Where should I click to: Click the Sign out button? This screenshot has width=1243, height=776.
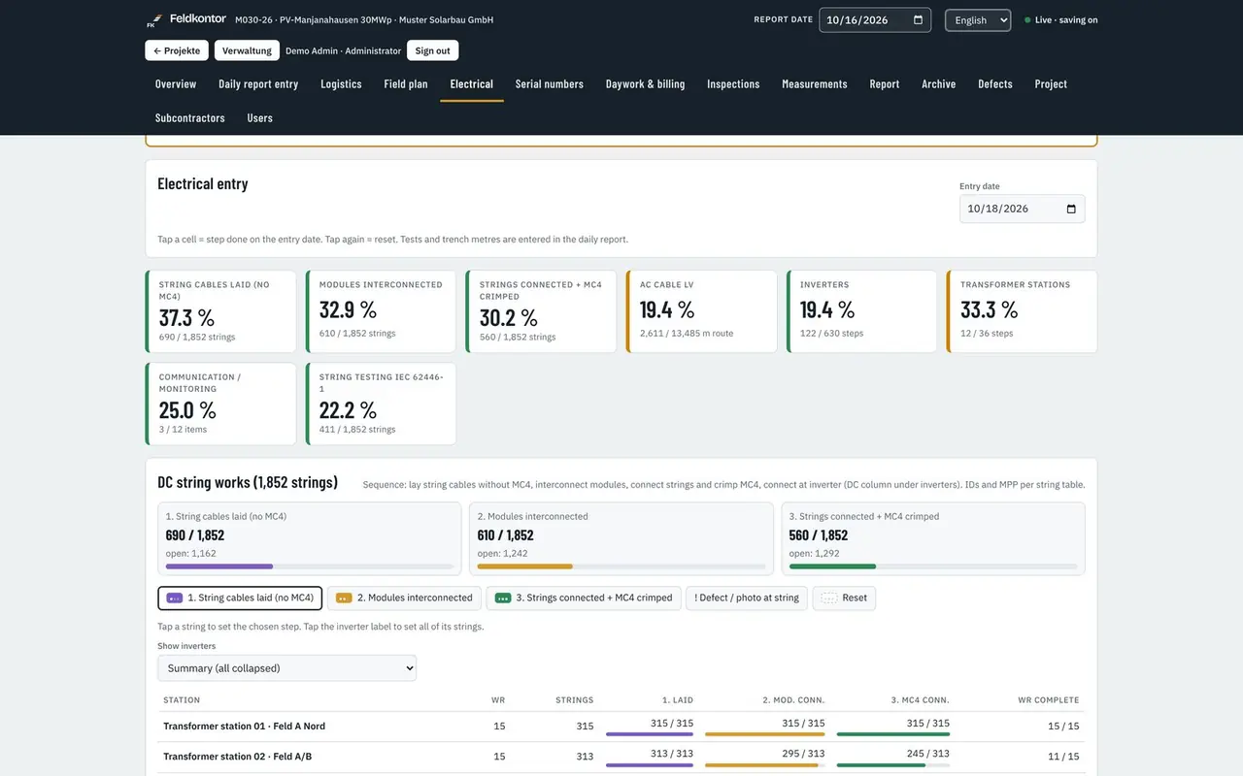433,50
